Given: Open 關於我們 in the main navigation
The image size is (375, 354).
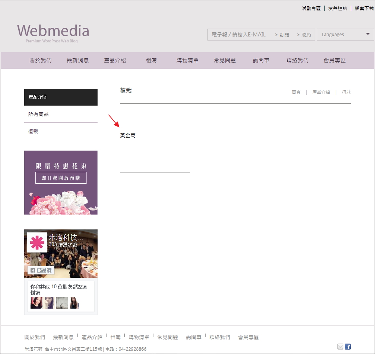Looking at the screenshot, I should point(41,61).
